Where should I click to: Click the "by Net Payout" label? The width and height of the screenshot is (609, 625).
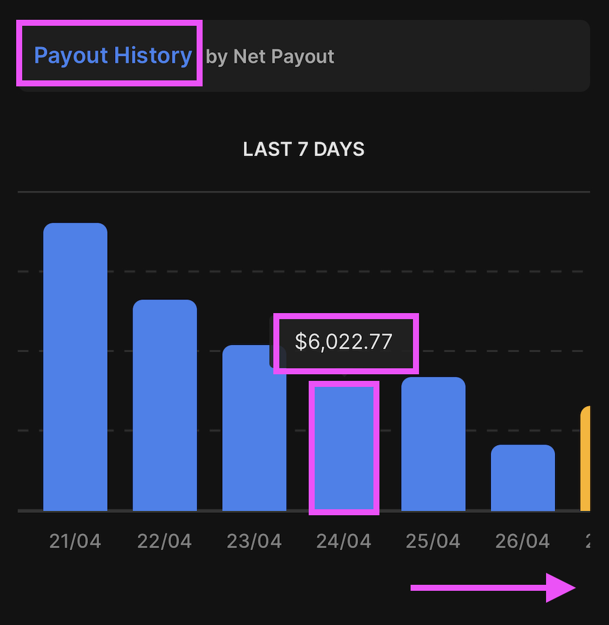(270, 56)
